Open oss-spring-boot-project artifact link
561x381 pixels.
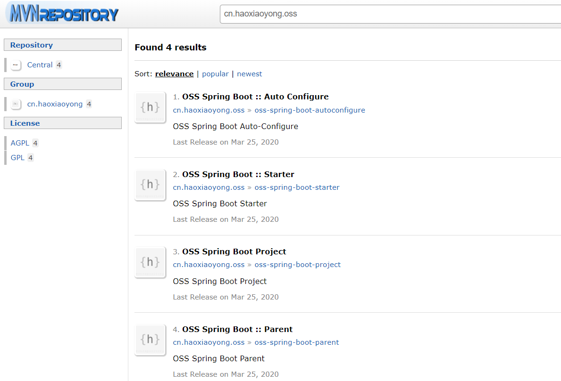[x=298, y=265]
